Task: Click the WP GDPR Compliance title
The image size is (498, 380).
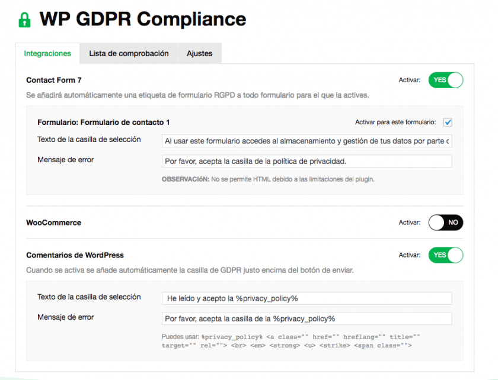Action: pyautogui.click(x=142, y=20)
